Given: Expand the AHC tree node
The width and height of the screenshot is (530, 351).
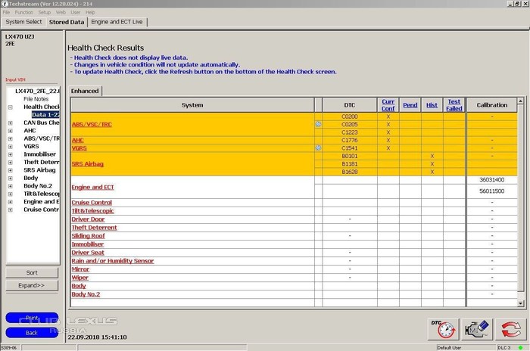Looking at the screenshot, I should click(10, 131).
